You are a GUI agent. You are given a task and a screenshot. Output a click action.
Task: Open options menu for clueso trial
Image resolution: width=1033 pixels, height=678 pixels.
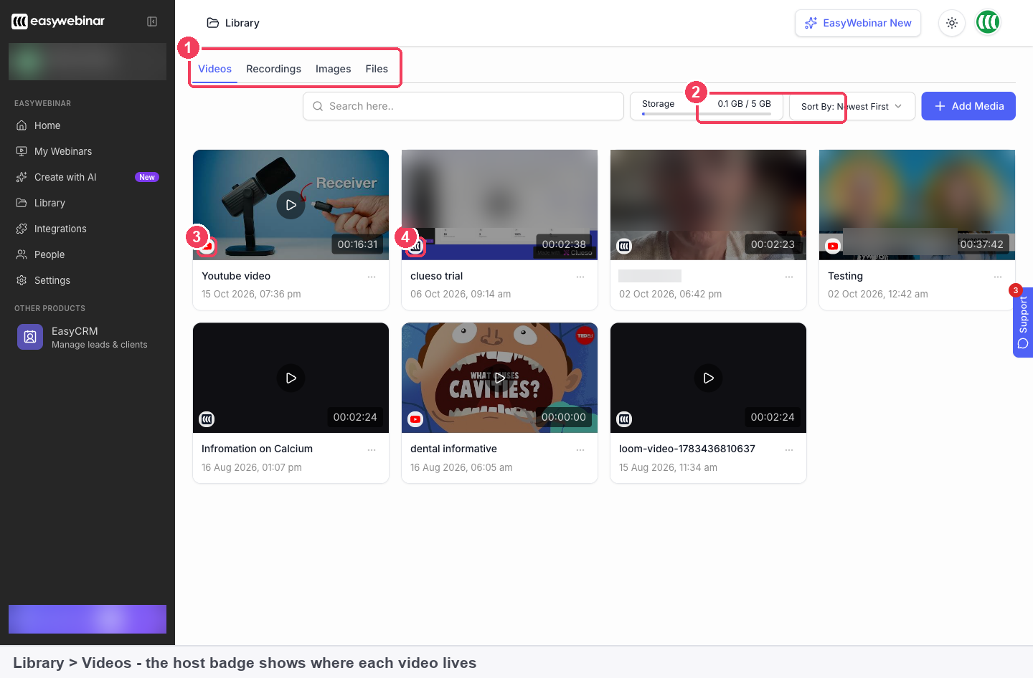pyautogui.click(x=580, y=277)
